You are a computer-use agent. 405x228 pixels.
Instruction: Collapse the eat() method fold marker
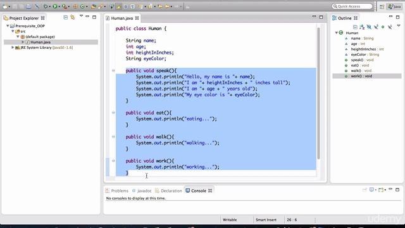[113, 113]
